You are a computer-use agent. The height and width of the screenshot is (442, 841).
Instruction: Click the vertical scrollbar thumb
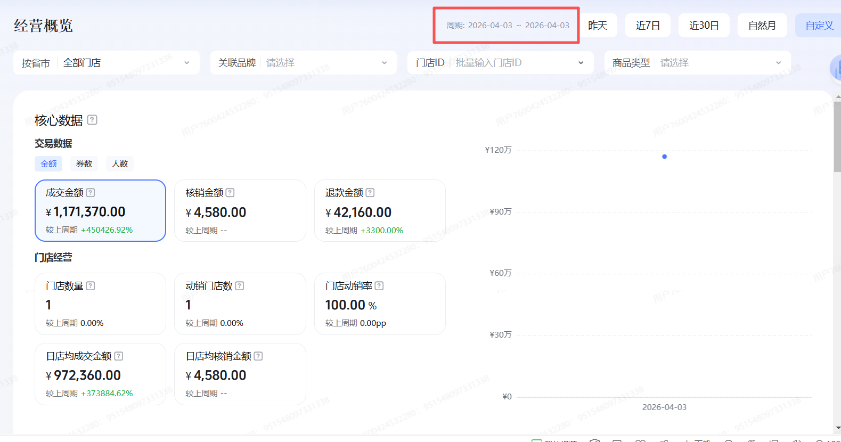(837, 137)
